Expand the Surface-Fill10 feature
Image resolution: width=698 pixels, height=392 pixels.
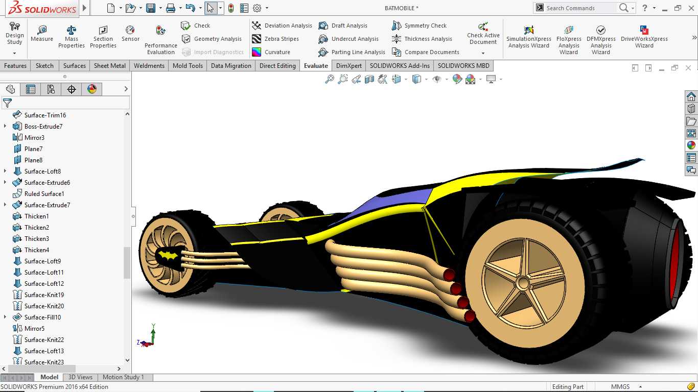pyautogui.click(x=6, y=317)
